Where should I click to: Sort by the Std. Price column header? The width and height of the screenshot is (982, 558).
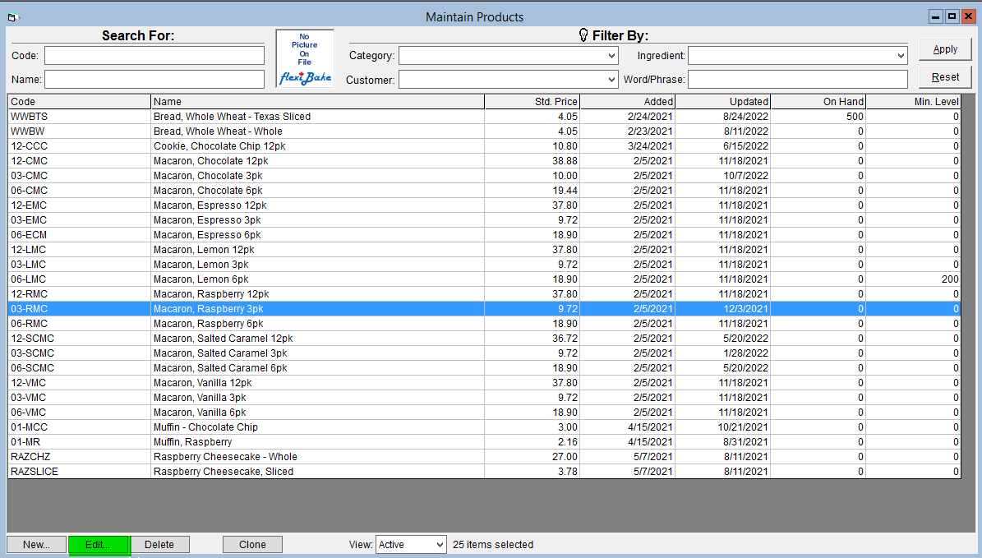tap(532, 101)
